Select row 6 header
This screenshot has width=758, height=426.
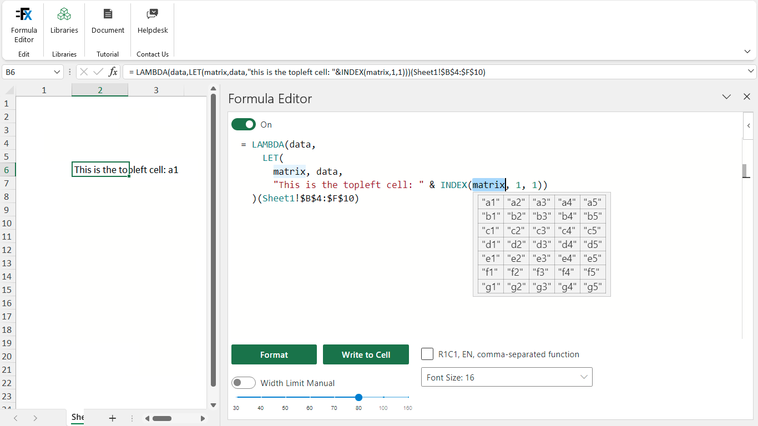tap(7, 170)
